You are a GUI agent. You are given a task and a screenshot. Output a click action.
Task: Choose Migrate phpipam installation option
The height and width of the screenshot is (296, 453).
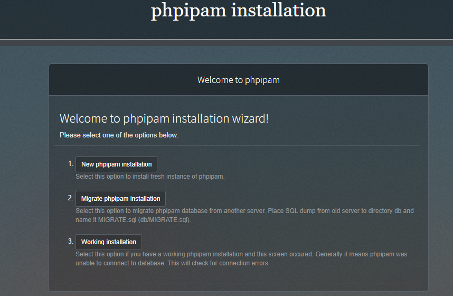pyautogui.click(x=120, y=199)
